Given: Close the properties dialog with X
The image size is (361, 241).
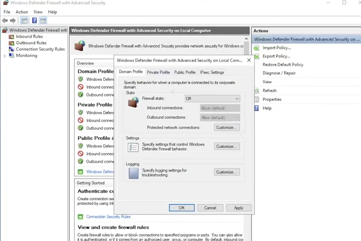Looking at the screenshot, I should pyautogui.click(x=249, y=60).
